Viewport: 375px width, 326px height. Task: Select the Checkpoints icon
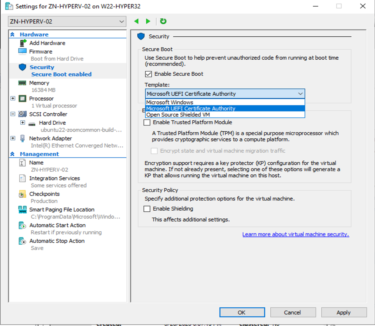pos(22,194)
